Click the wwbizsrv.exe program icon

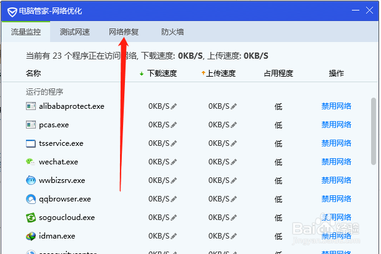tap(31, 180)
